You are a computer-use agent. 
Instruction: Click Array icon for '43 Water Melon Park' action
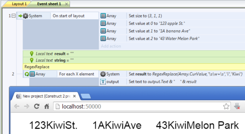(103, 39)
